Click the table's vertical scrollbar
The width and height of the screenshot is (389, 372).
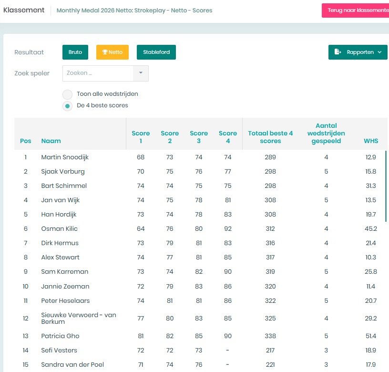(x=386, y=186)
